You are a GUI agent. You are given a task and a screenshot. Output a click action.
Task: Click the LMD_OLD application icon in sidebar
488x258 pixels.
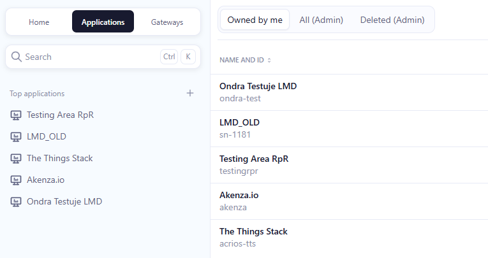click(17, 136)
